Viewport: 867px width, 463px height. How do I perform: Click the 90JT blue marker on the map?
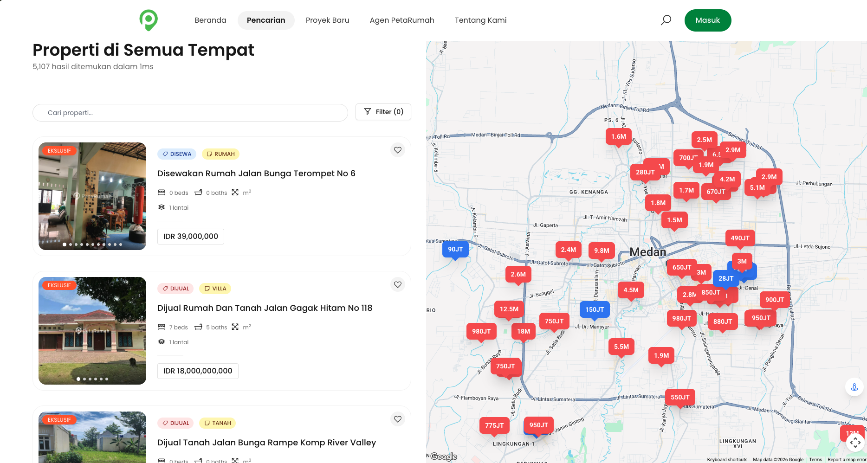[x=455, y=249]
